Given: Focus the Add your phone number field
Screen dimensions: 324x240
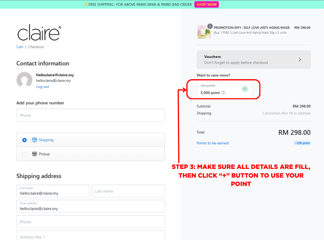Looking at the screenshot, I should (x=91, y=115).
